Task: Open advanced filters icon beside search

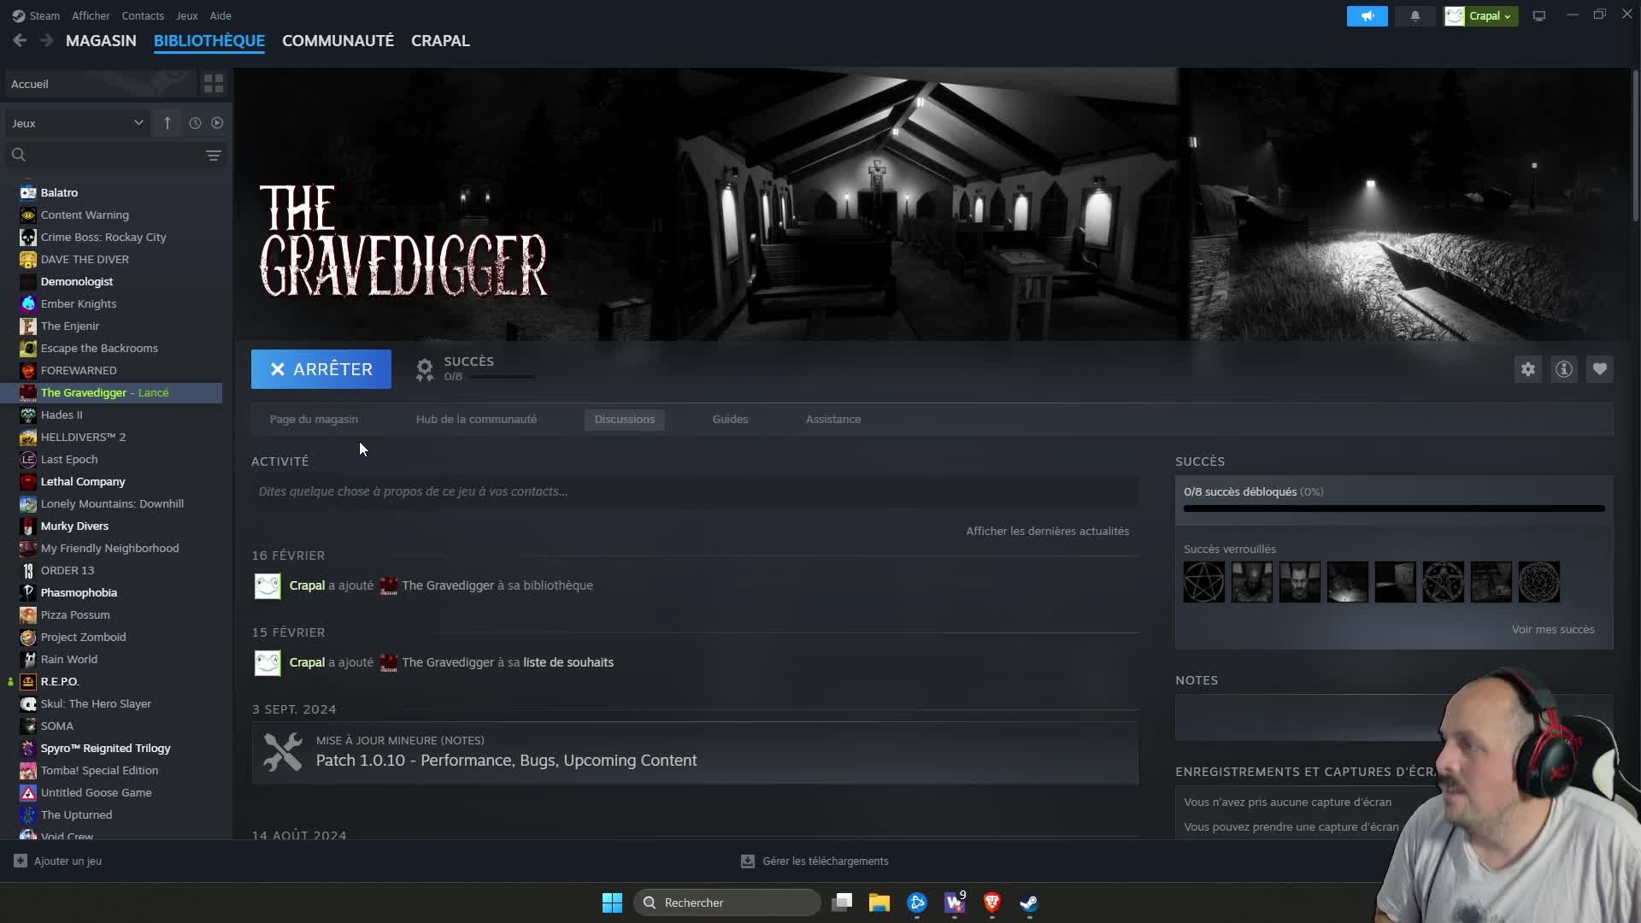Action: (213, 155)
